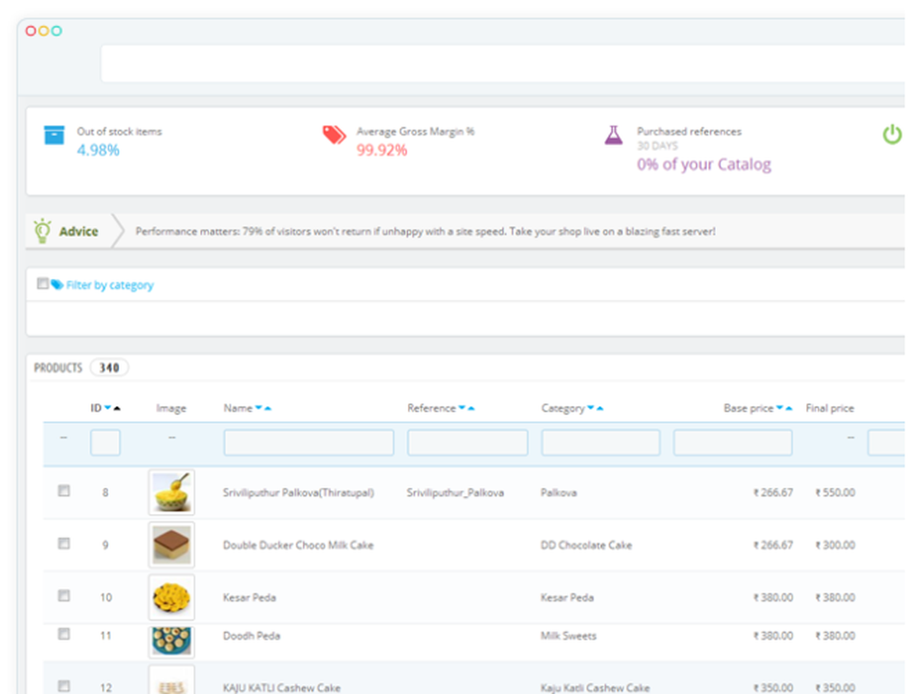Viewport: 909px width, 694px height.
Task: Select the checkbox for product ID 8
Action: [x=64, y=491]
